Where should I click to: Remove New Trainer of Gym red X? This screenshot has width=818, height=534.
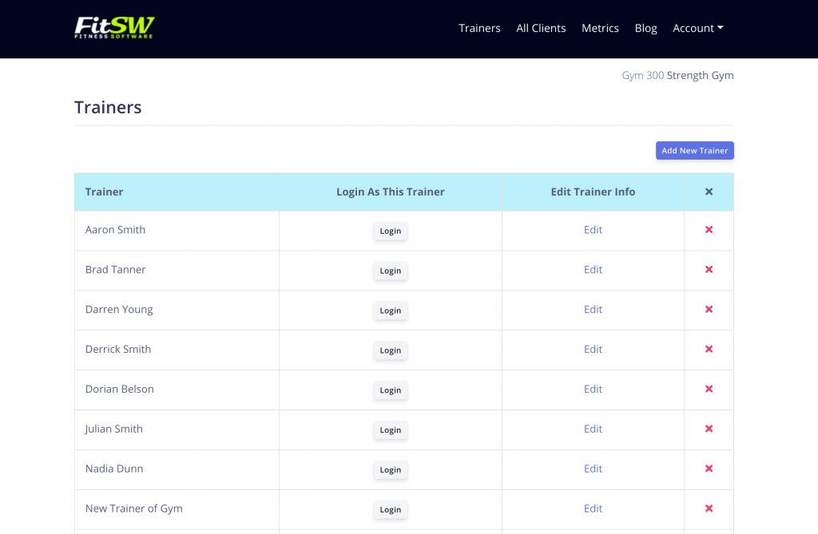pyautogui.click(x=709, y=508)
